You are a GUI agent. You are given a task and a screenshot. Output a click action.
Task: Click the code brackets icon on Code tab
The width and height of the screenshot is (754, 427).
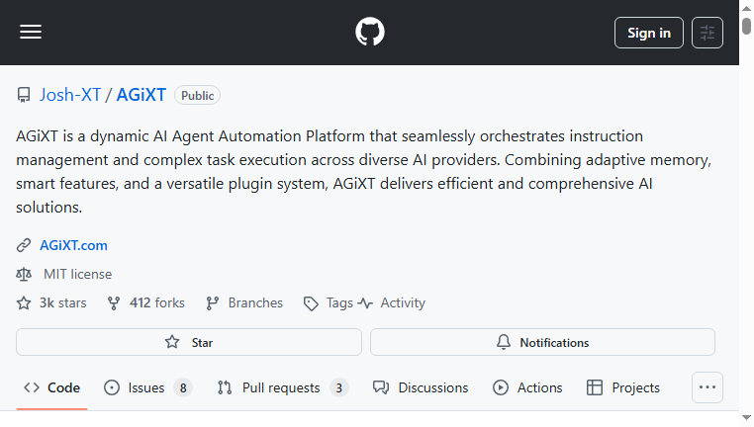(32, 387)
